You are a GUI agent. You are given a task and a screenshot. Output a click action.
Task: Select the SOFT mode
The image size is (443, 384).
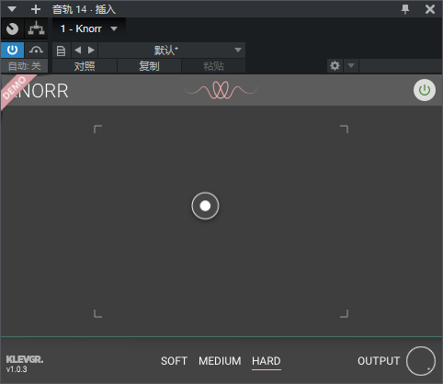[x=174, y=361]
